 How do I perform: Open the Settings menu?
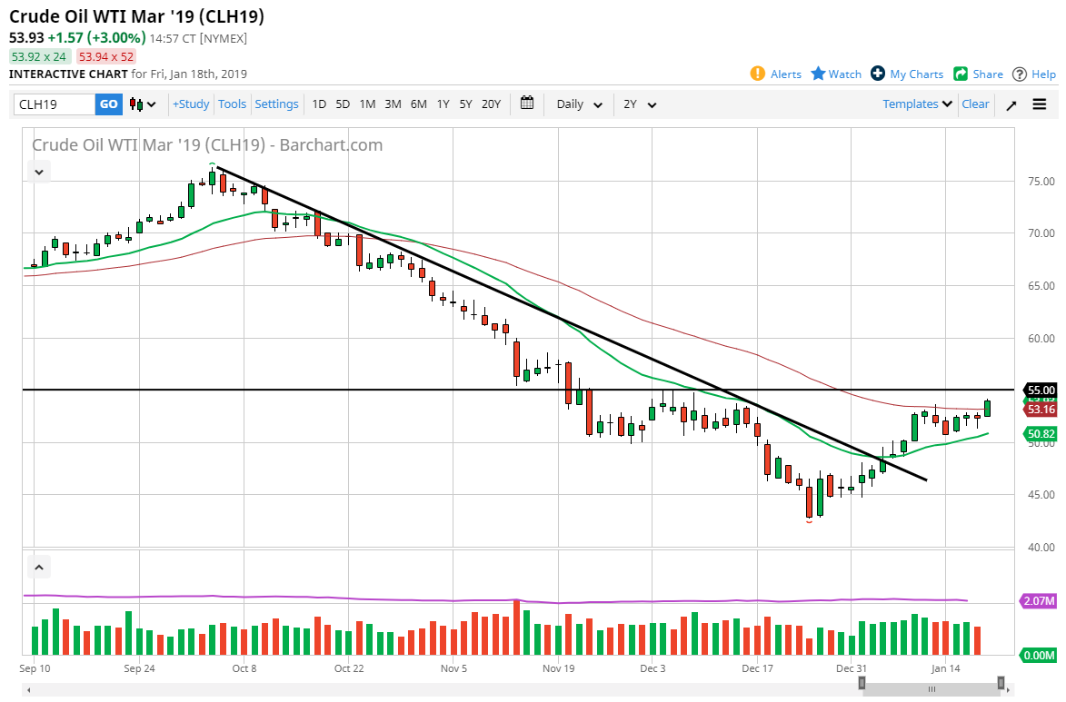click(x=276, y=104)
